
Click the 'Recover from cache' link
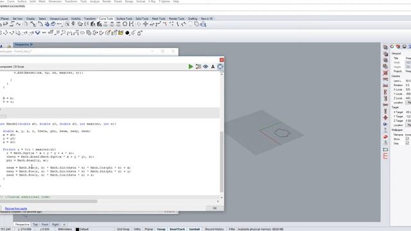[16, 209]
